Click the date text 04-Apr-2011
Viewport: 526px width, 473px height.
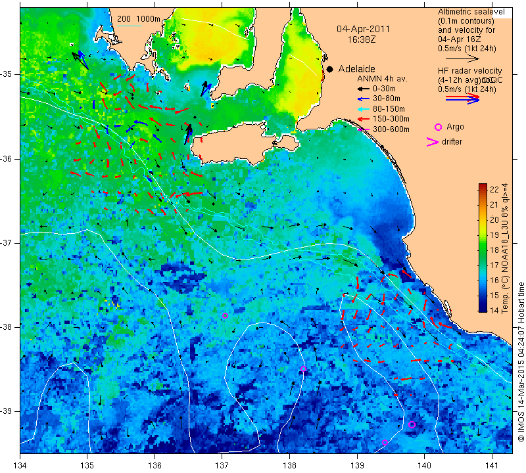(363, 29)
